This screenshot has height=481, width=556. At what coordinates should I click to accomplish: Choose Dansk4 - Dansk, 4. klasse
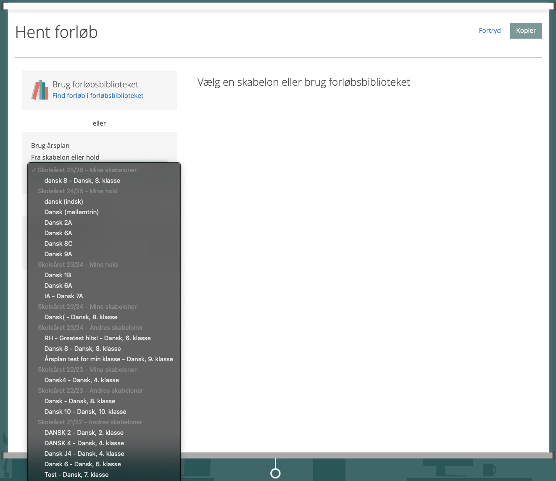click(x=82, y=380)
